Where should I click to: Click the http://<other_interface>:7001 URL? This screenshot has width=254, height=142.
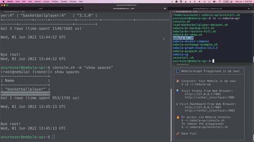[210, 97]
